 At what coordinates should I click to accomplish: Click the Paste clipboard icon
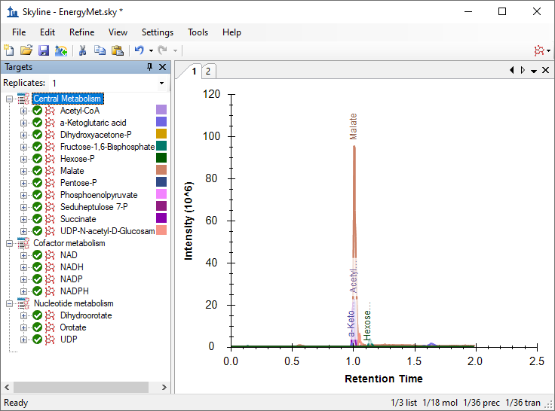(117, 50)
